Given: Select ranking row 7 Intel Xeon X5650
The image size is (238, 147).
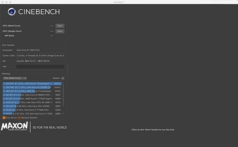Looking at the screenshot, I should click(x=32, y=106).
